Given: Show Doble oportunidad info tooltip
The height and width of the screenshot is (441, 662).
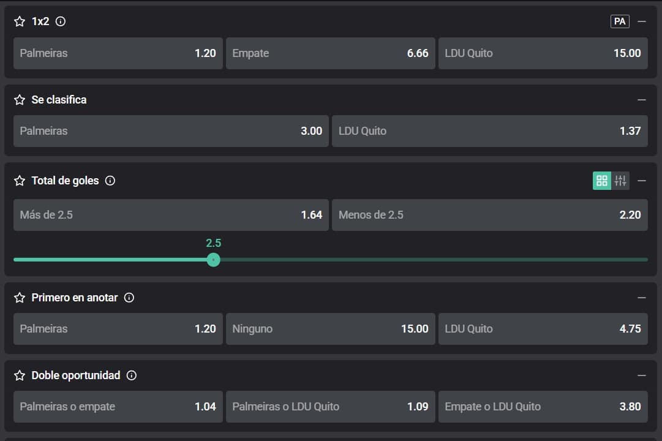Looking at the screenshot, I should [132, 375].
